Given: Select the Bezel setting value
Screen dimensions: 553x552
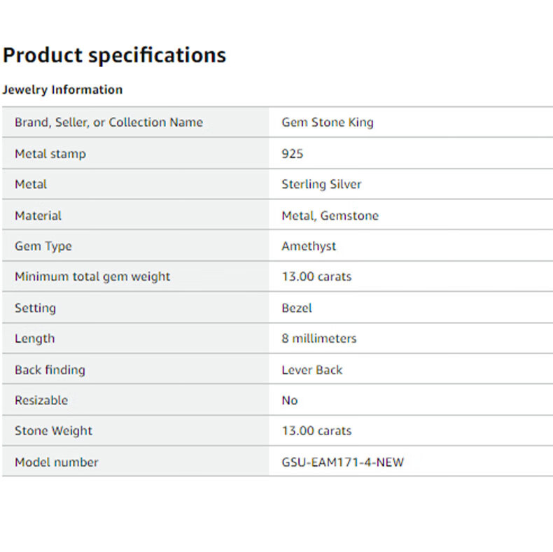Looking at the screenshot, I should point(297,308).
